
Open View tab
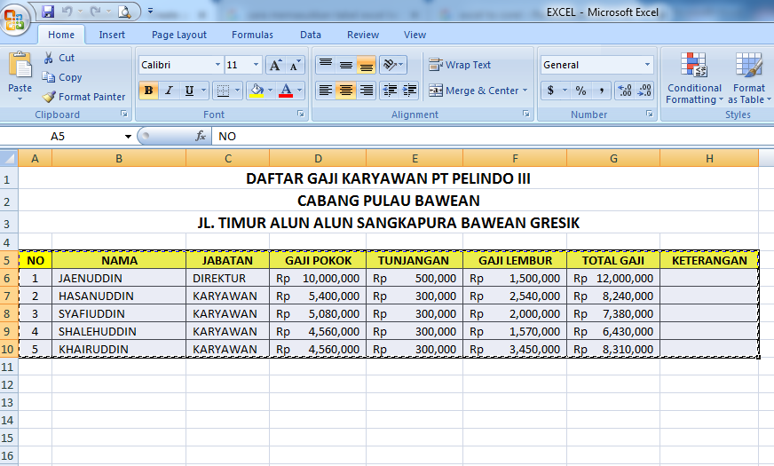click(x=415, y=35)
